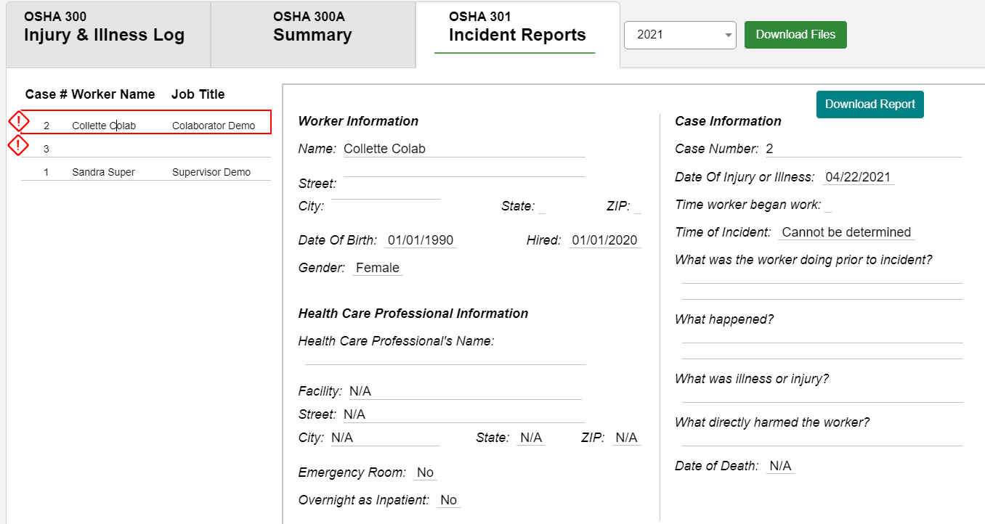Click warning icon beside case 2
The height and width of the screenshot is (524, 985).
[18, 122]
